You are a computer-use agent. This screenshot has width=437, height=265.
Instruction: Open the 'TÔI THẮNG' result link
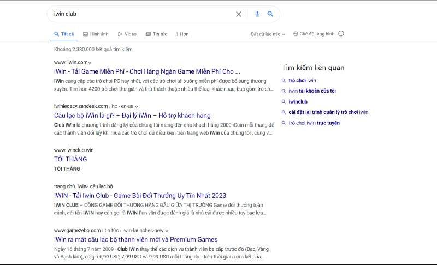(70, 159)
